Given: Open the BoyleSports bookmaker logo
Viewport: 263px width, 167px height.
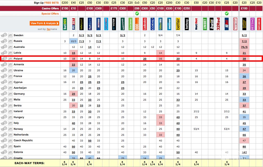Looking at the screenshot, I should [90, 24].
